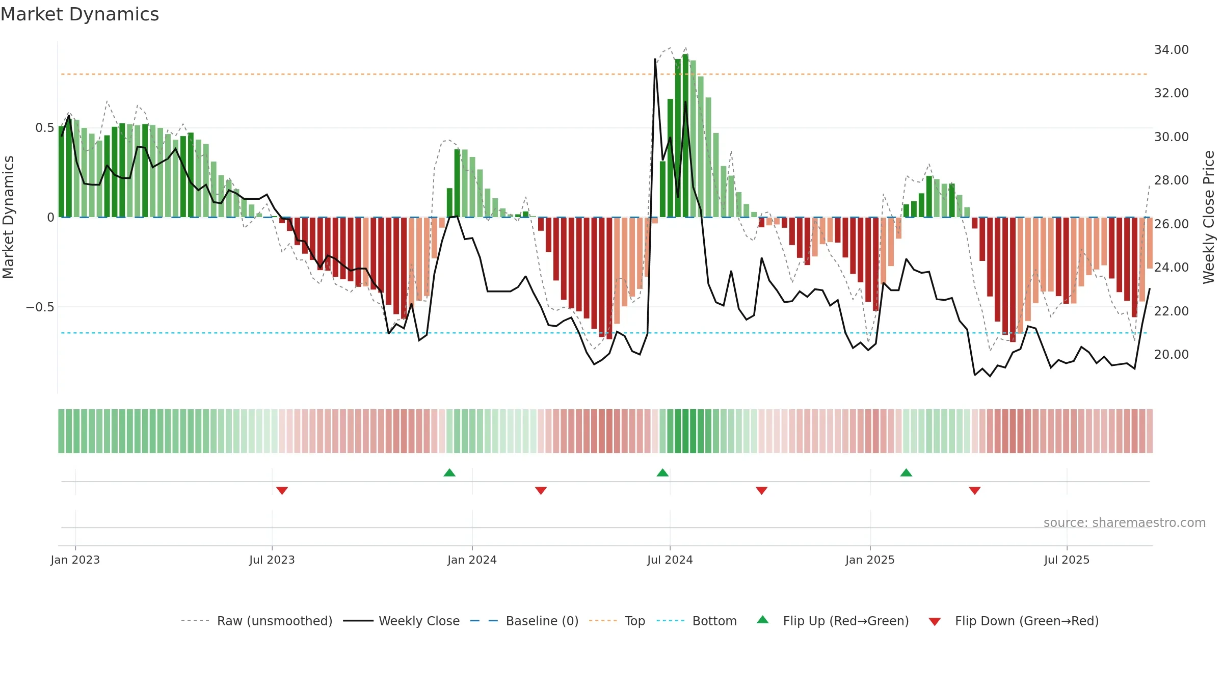This screenshot has width=1223, height=688.
Task: Click the 34.00 price axis value
Action: click(x=1172, y=49)
